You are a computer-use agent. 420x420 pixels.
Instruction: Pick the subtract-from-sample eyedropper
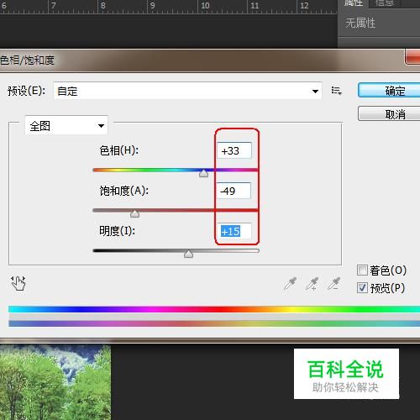click(334, 284)
